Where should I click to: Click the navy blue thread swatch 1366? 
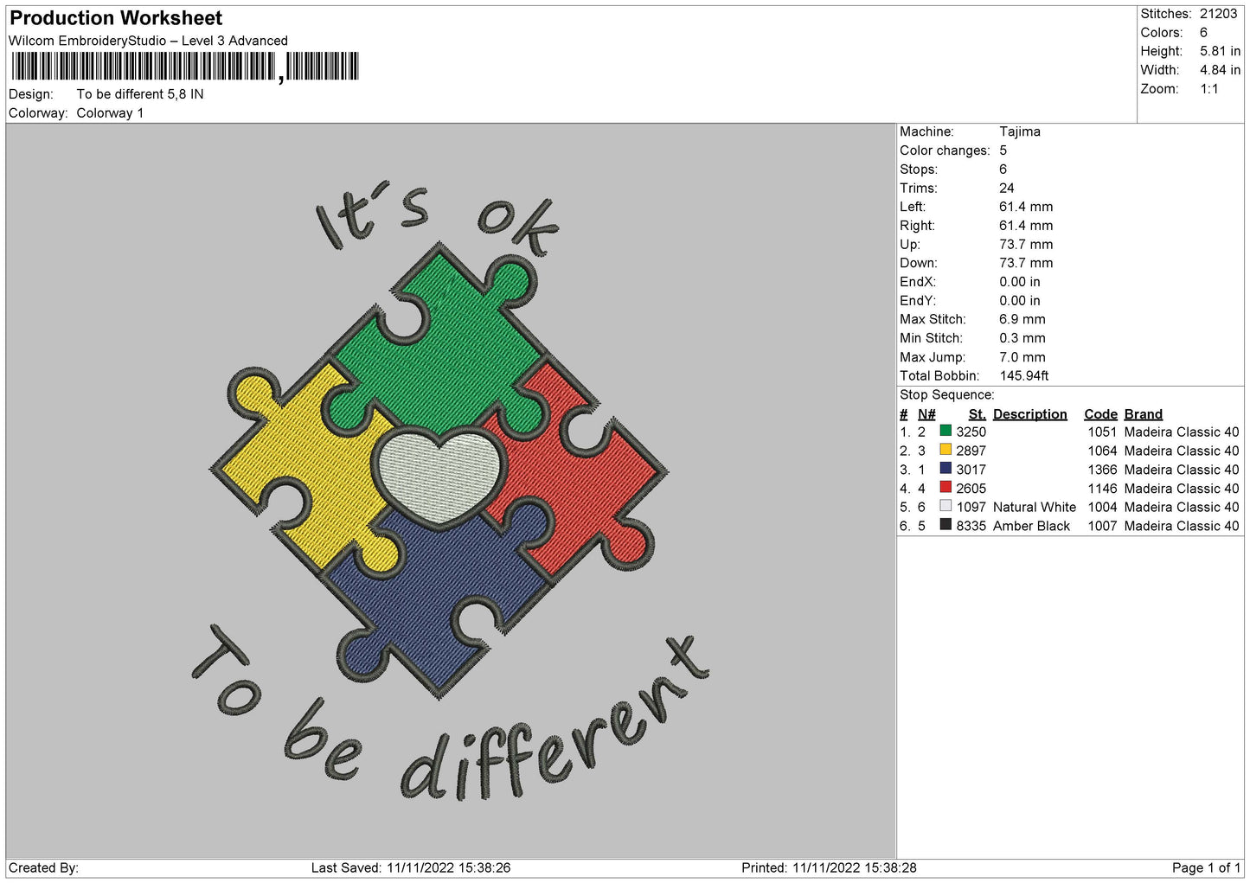(x=946, y=469)
